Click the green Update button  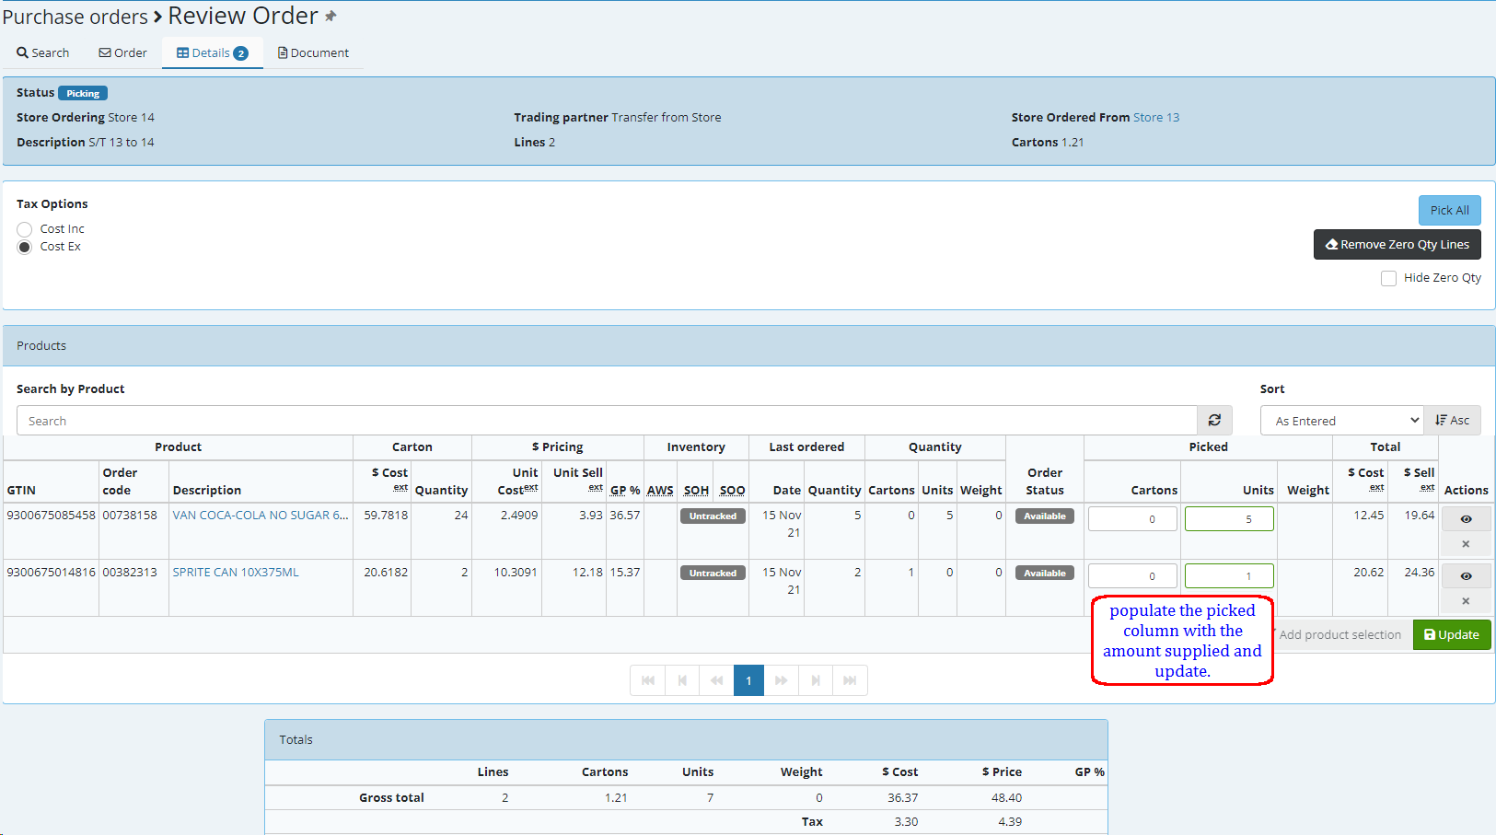[1452, 634]
